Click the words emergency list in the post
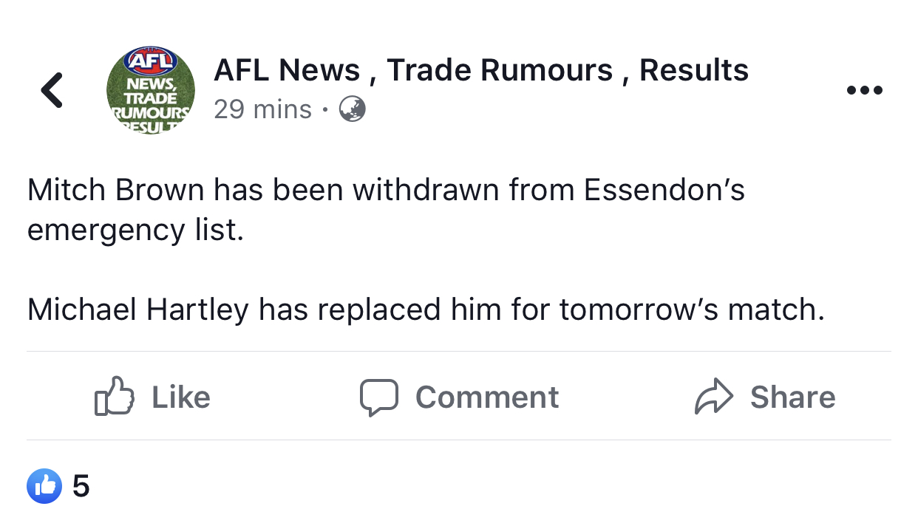Screen dimensions: 918x509 click(135, 230)
